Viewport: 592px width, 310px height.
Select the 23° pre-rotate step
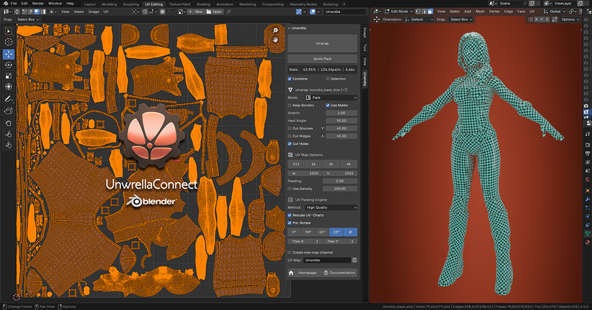(x=336, y=232)
